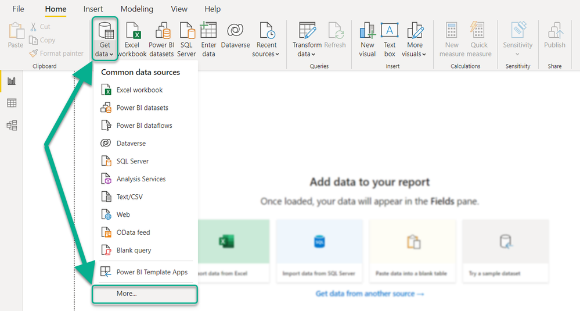Screen dimensions: 580x311
Task: Click the Transform data icon
Action: click(x=307, y=30)
